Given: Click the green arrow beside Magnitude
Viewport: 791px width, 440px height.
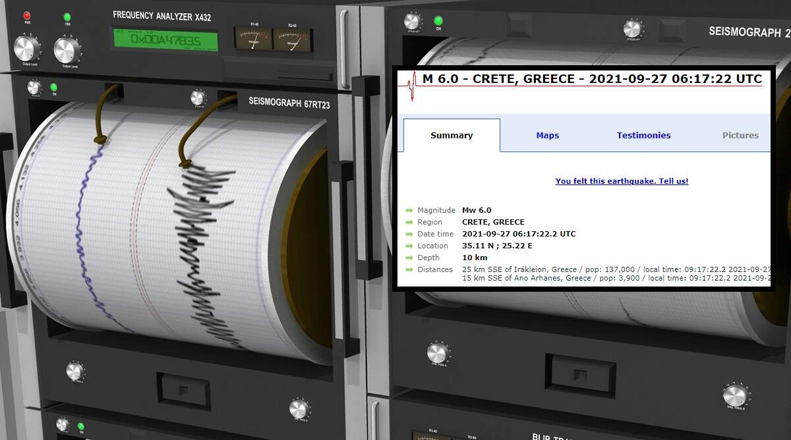Looking at the screenshot, I should [x=409, y=211].
